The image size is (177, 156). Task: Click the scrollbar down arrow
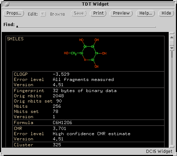click(x=172, y=48)
